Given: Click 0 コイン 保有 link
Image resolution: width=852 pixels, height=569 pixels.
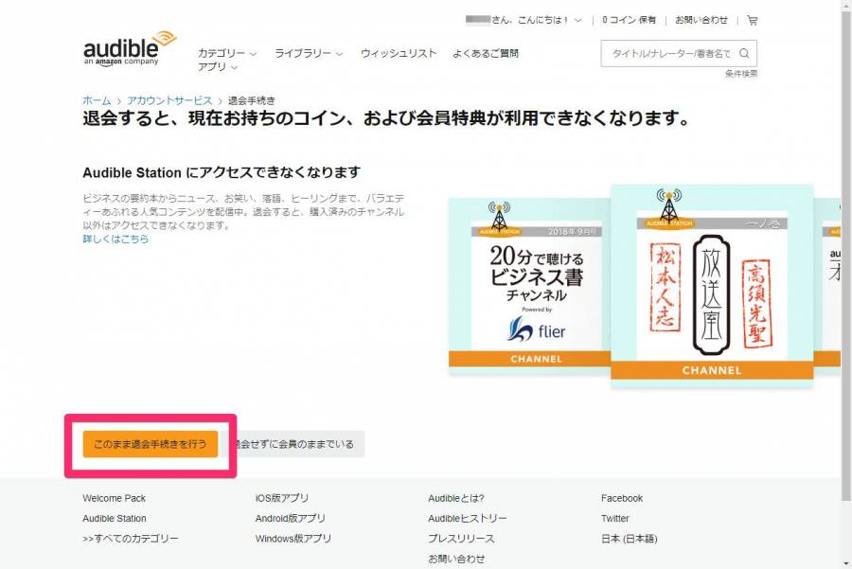Looking at the screenshot, I should coord(629,20).
